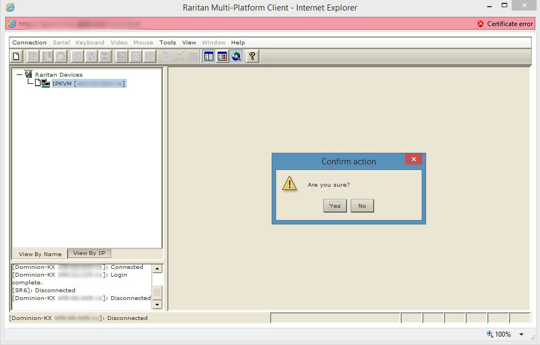Open the zoom level dropdown arrow
This screenshot has height=345, width=540.
point(522,334)
